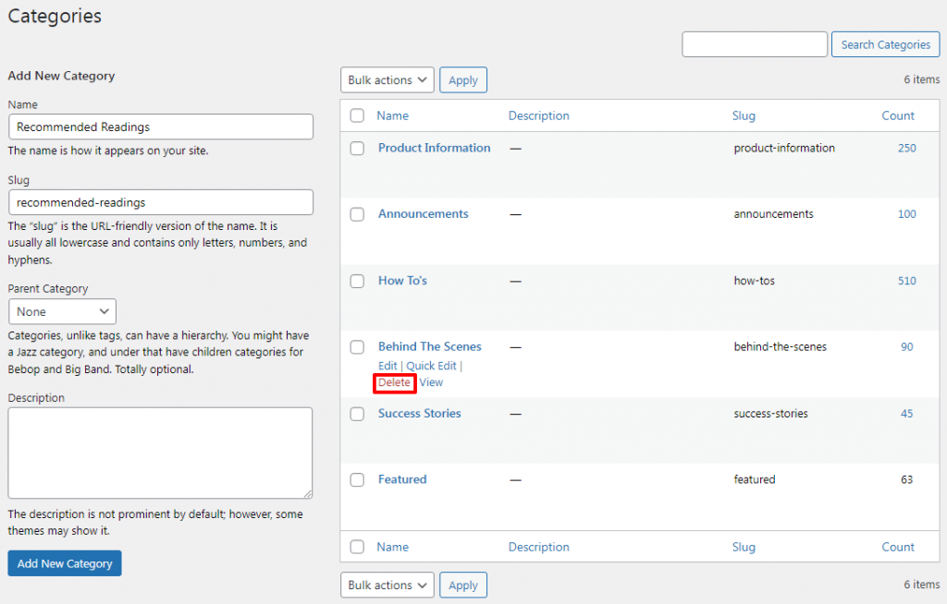Open the top Bulk actions dropdown

[x=387, y=79]
